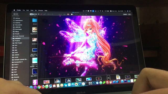Screen dimensions: 168x94
Task: Open View menu
Action: tap(32, 10)
